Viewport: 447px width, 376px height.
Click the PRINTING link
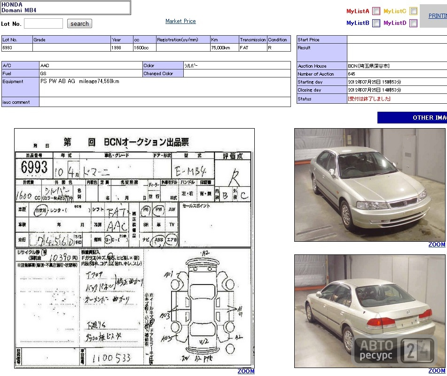[x=438, y=16]
